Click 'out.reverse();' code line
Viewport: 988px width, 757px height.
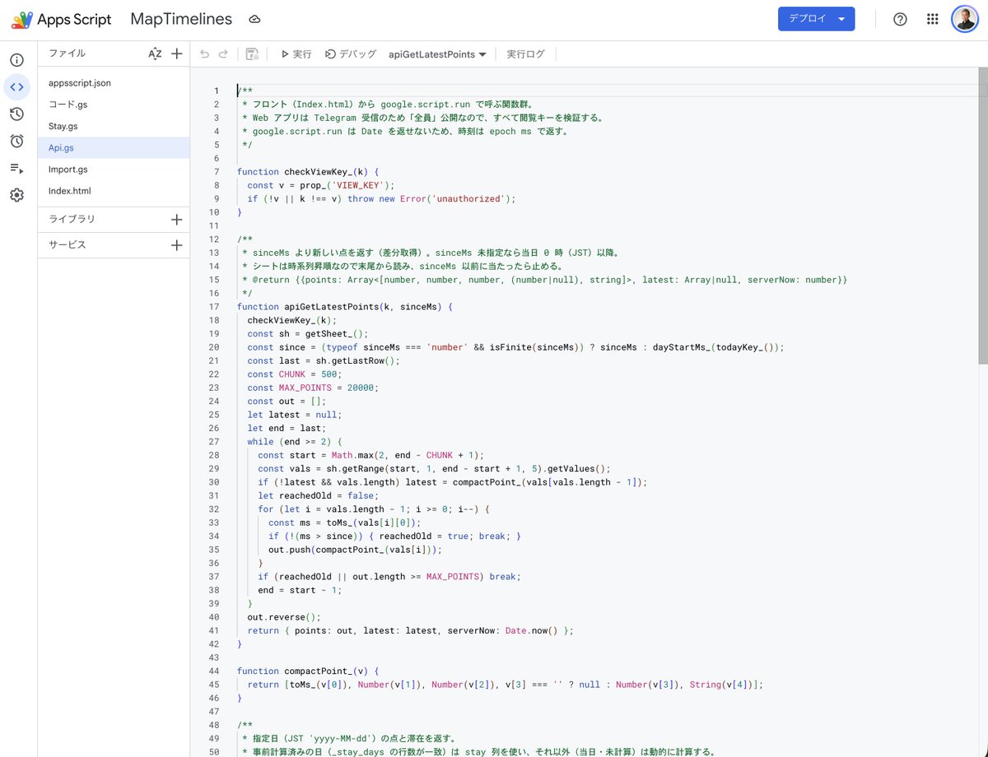coord(284,617)
